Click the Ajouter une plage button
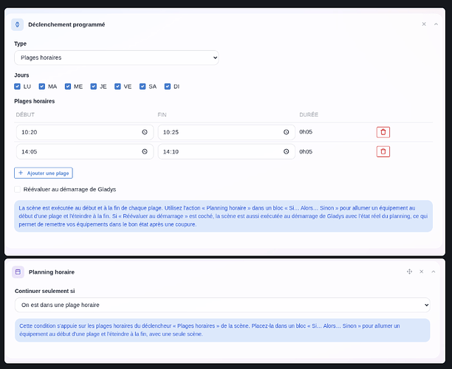 (x=44, y=173)
